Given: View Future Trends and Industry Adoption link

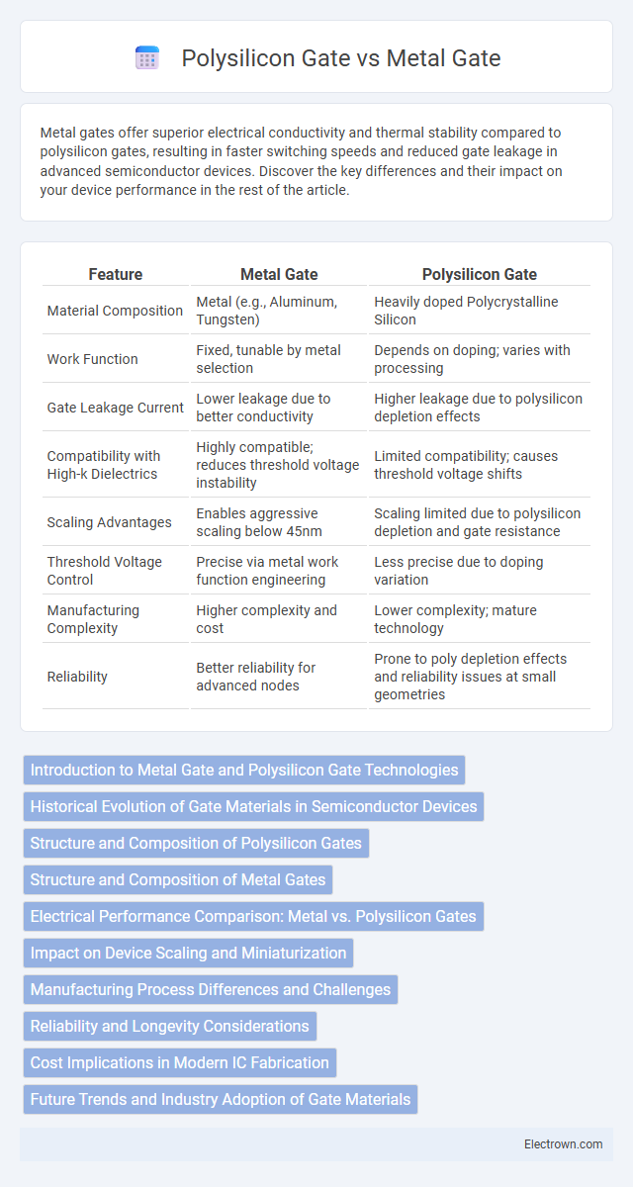Looking at the screenshot, I should pos(221,1099).
